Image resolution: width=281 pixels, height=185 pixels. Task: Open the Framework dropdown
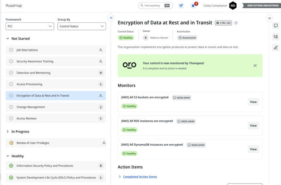click(x=30, y=26)
